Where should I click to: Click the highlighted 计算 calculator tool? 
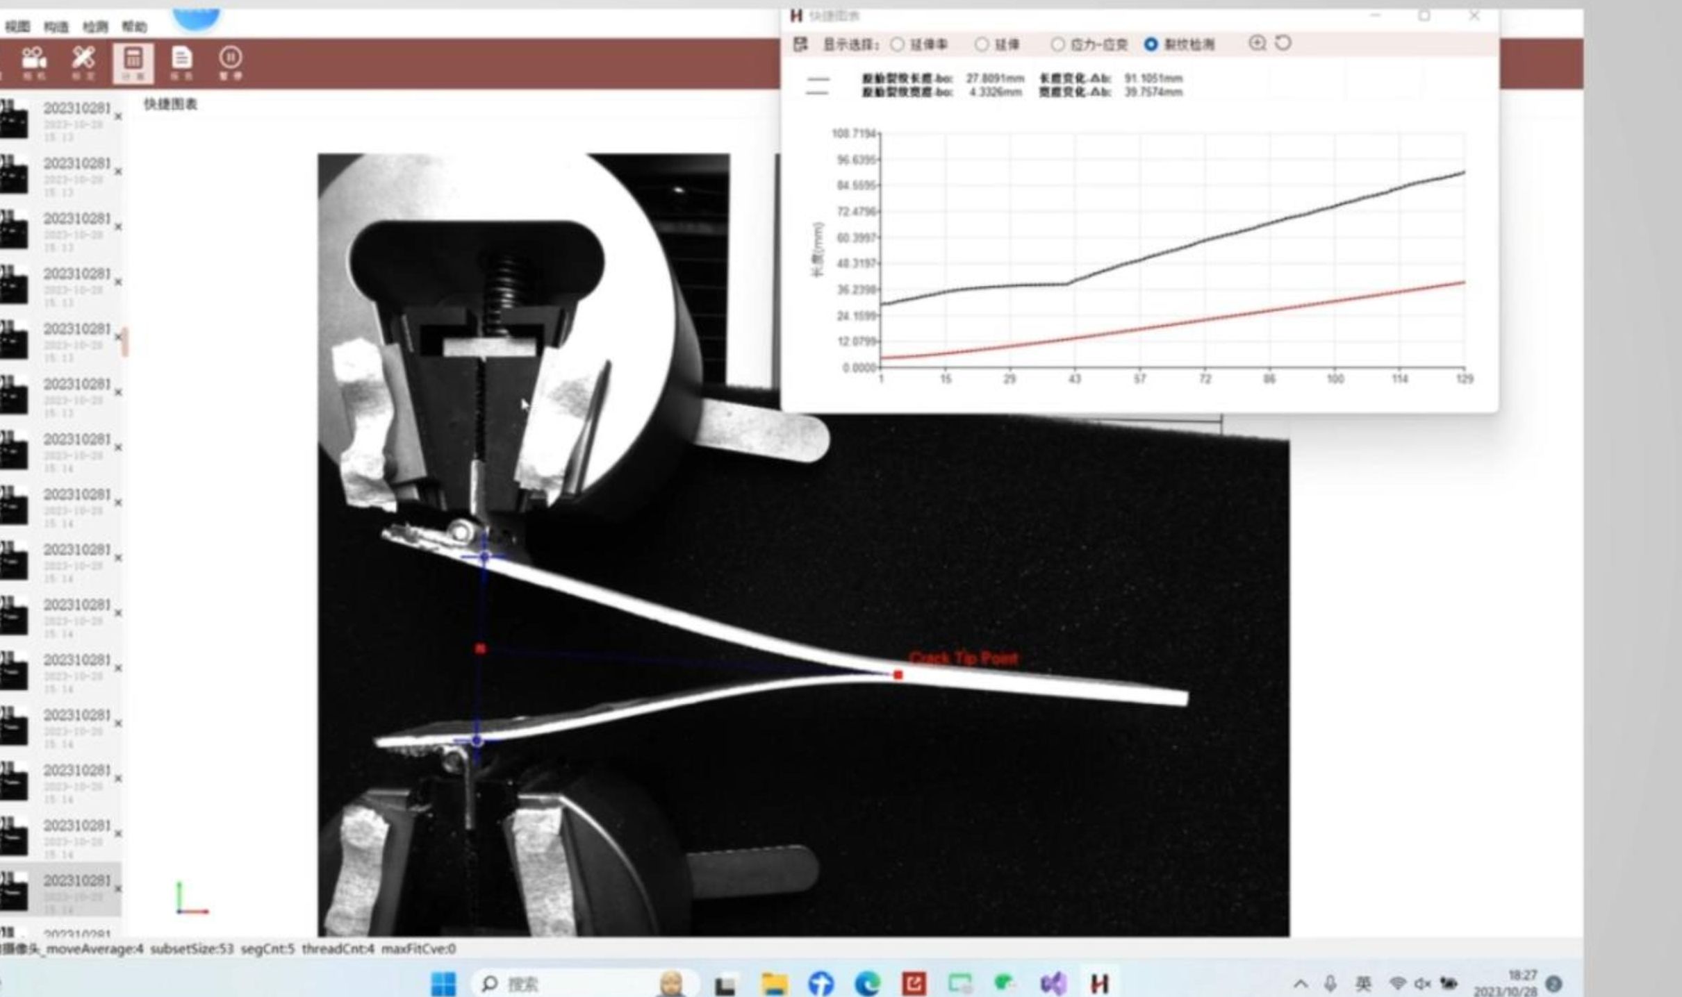[133, 62]
